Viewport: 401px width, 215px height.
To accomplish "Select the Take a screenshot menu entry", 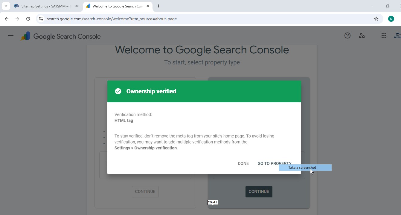I will tap(302, 168).
